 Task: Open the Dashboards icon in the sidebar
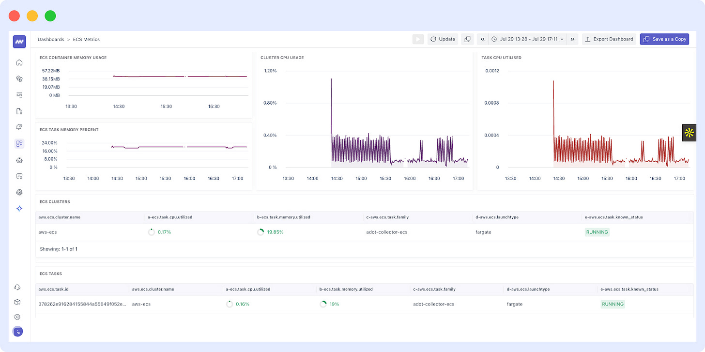[x=19, y=143]
